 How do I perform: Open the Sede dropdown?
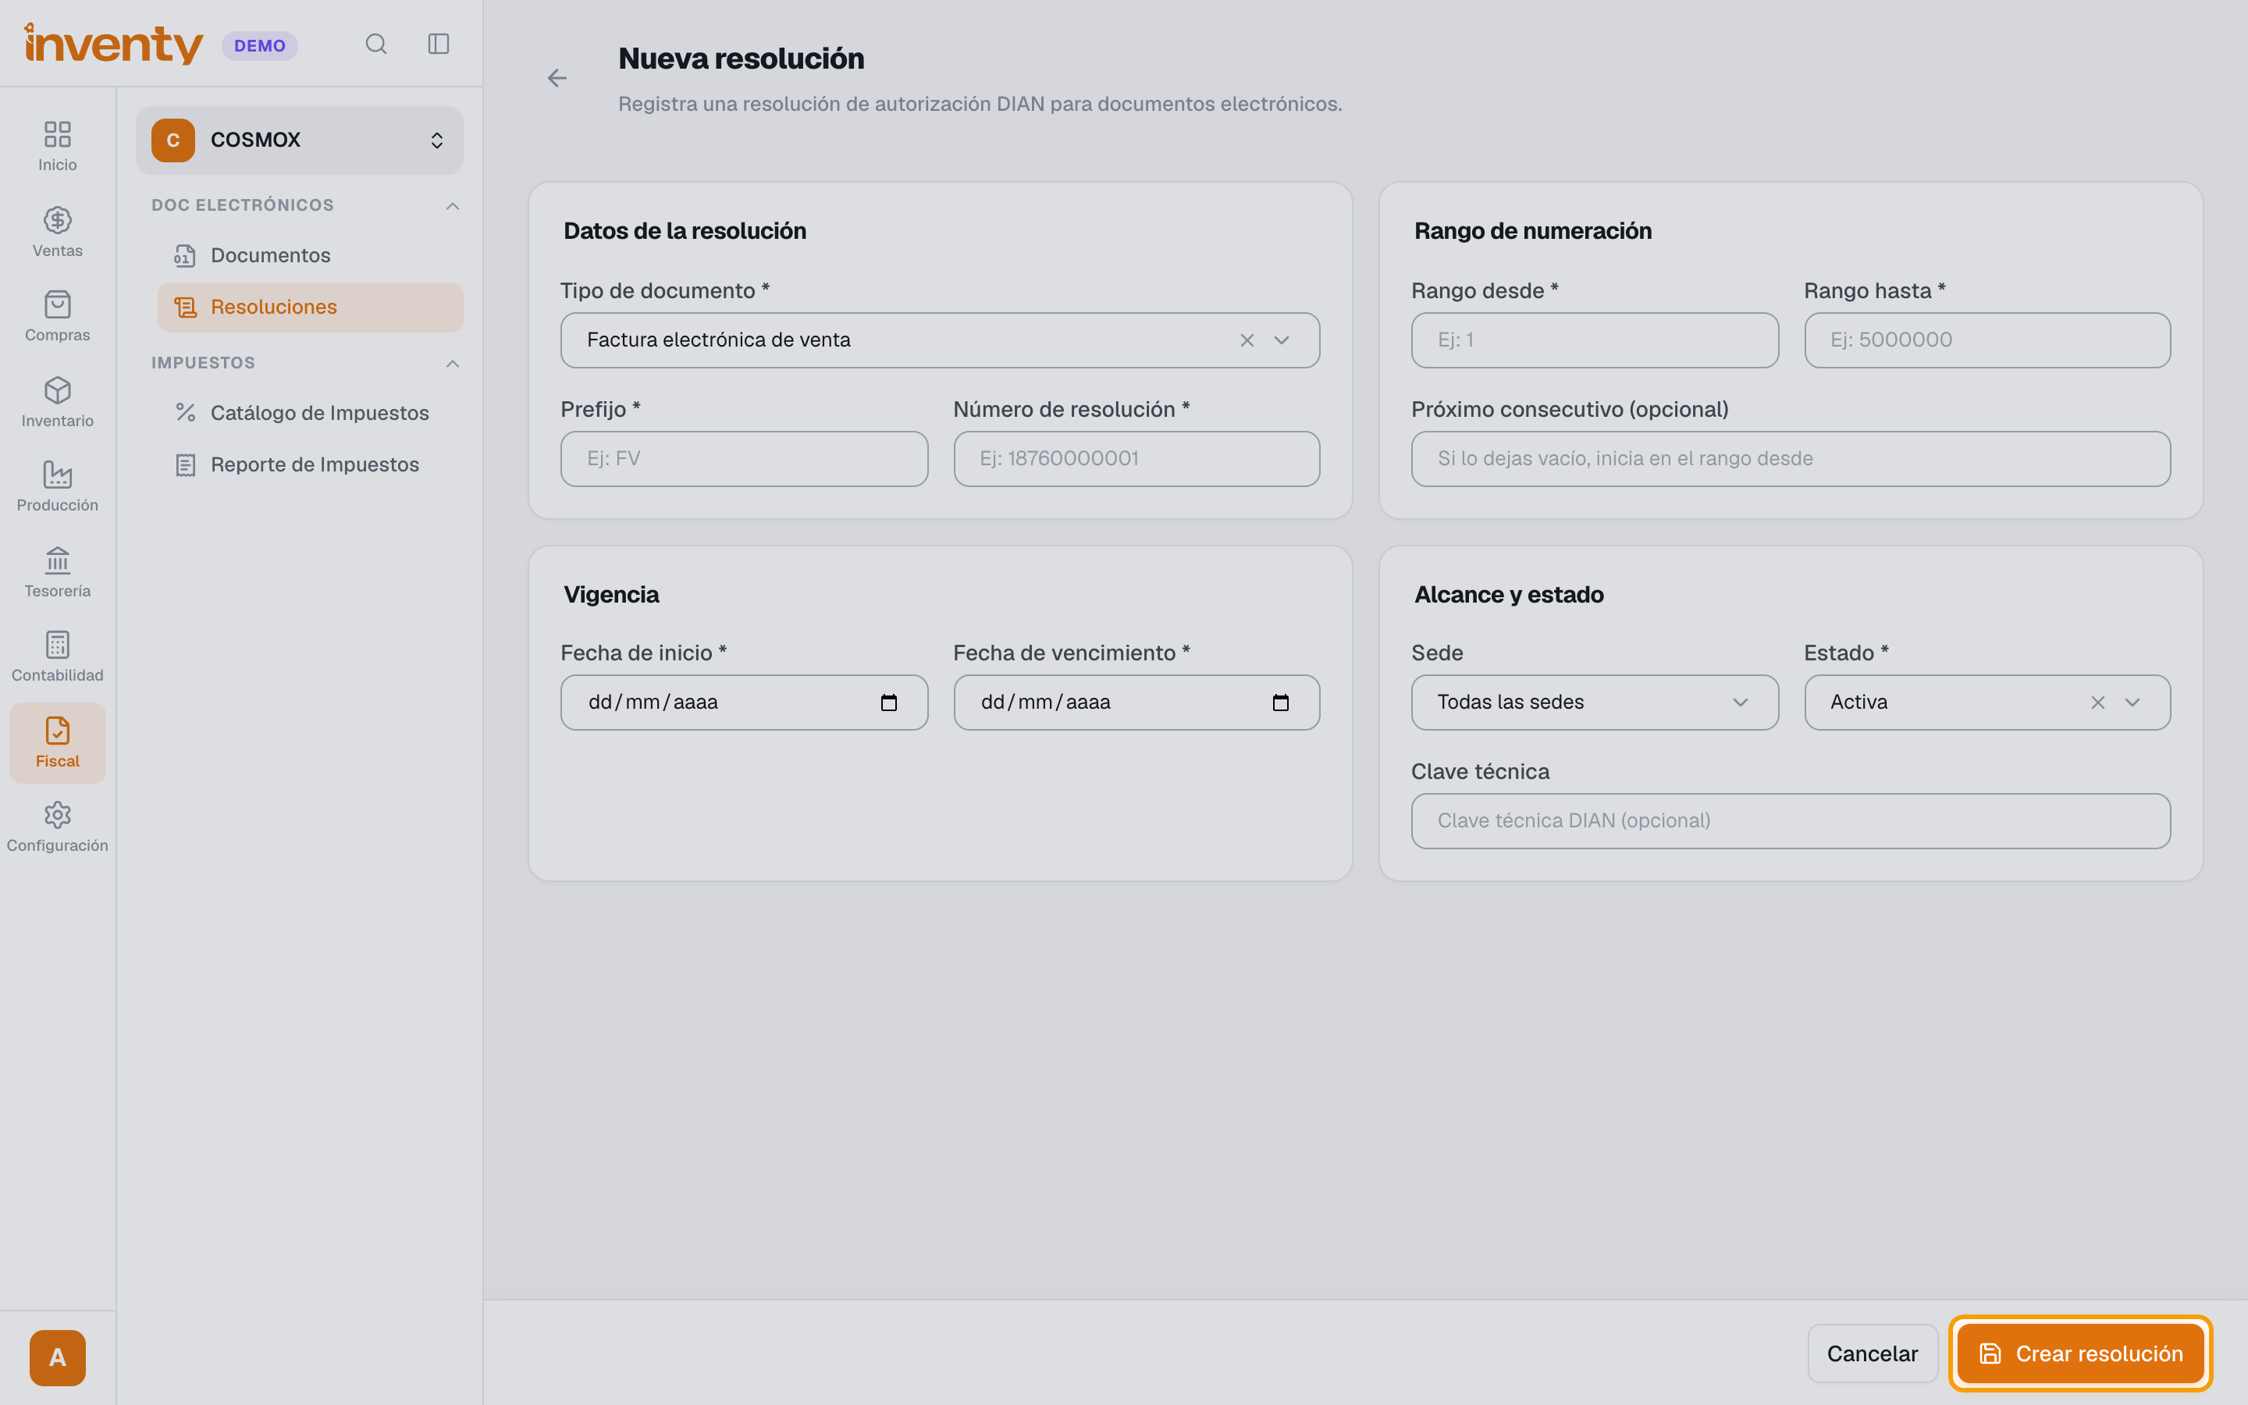pyautogui.click(x=1594, y=702)
